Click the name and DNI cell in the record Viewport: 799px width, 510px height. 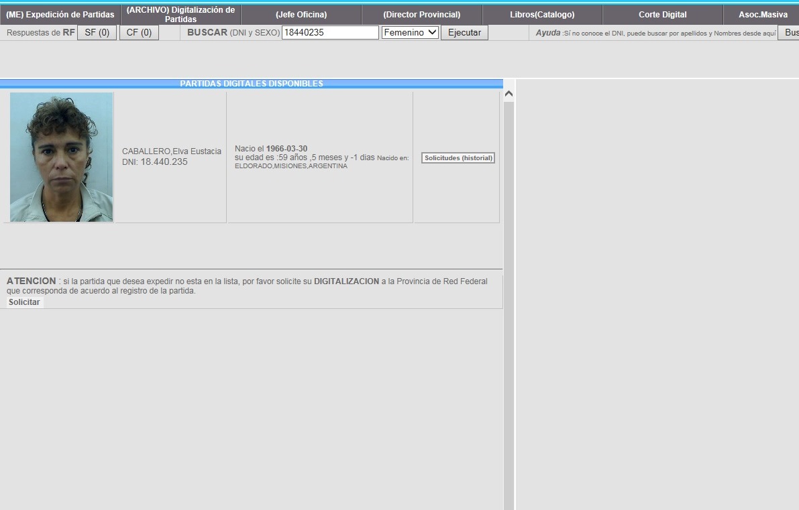pyautogui.click(x=171, y=157)
